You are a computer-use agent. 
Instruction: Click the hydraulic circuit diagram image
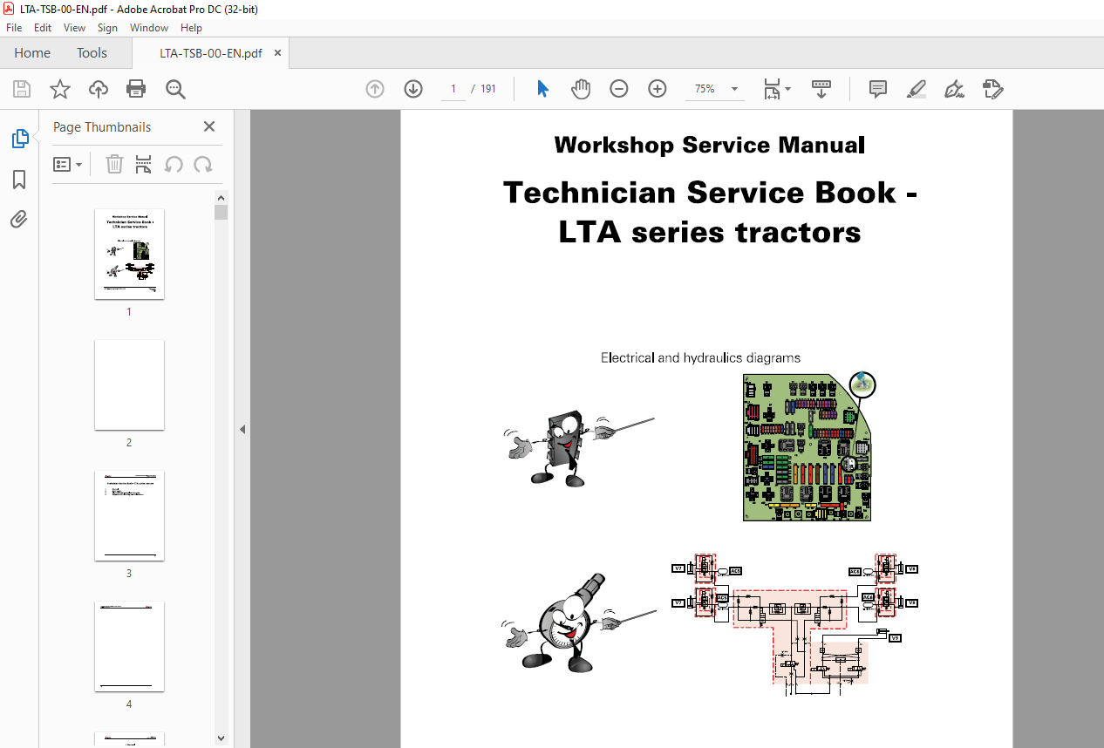pos(795,623)
